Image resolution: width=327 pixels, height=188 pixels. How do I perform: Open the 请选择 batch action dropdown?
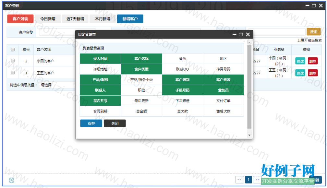(x=57, y=85)
